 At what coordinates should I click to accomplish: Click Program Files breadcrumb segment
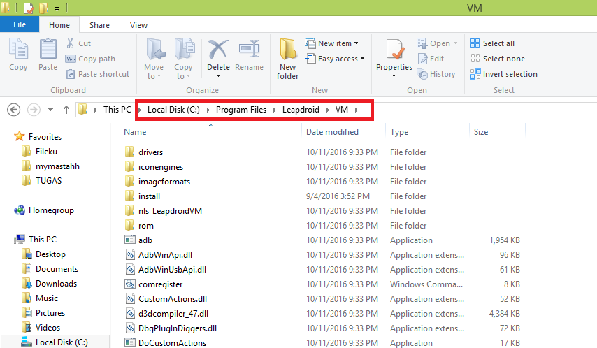241,110
